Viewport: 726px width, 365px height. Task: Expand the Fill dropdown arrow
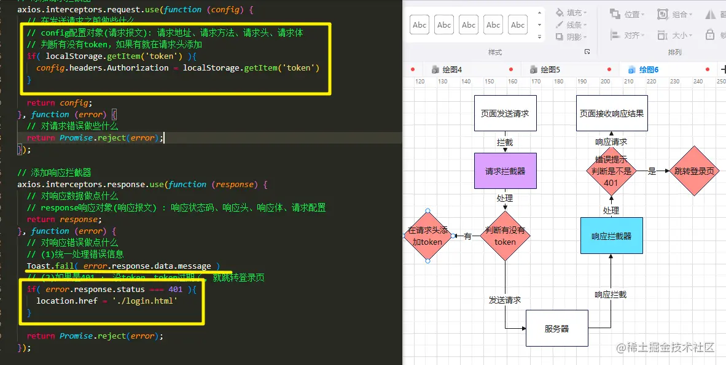click(x=585, y=14)
